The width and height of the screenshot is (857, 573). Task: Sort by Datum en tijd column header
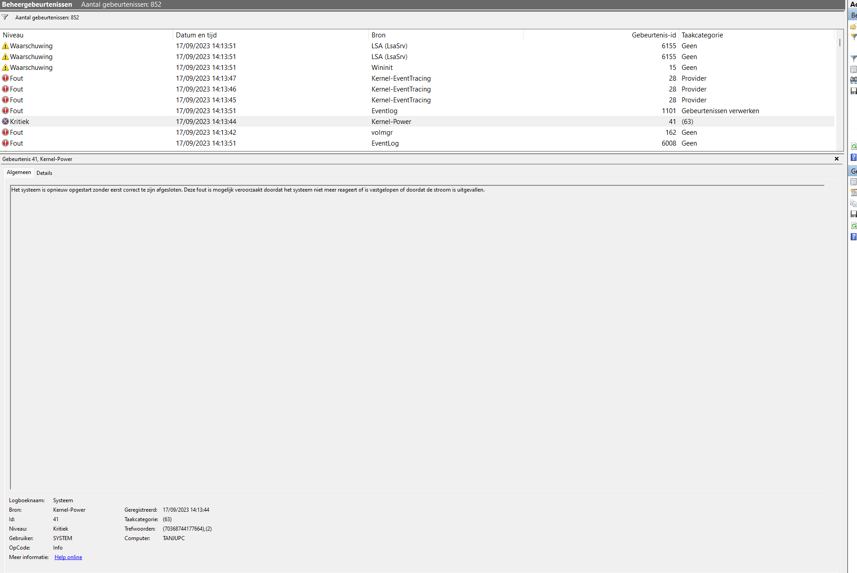(270, 35)
